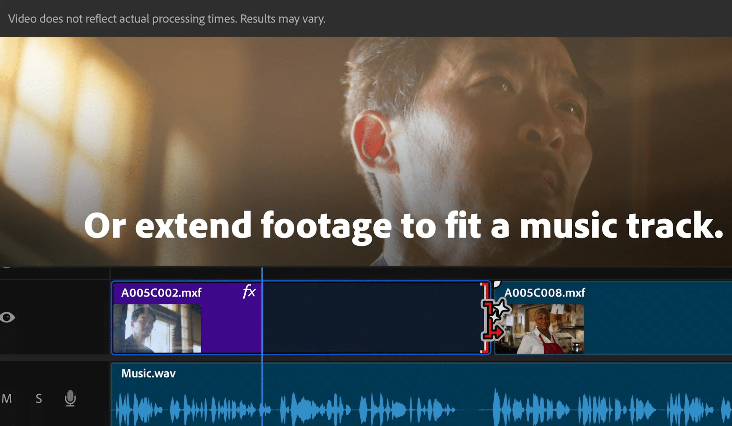The width and height of the screenshot is (732, 426).
Task: Toggle video track visibility eye icon
Action: [x=8, y=317]
